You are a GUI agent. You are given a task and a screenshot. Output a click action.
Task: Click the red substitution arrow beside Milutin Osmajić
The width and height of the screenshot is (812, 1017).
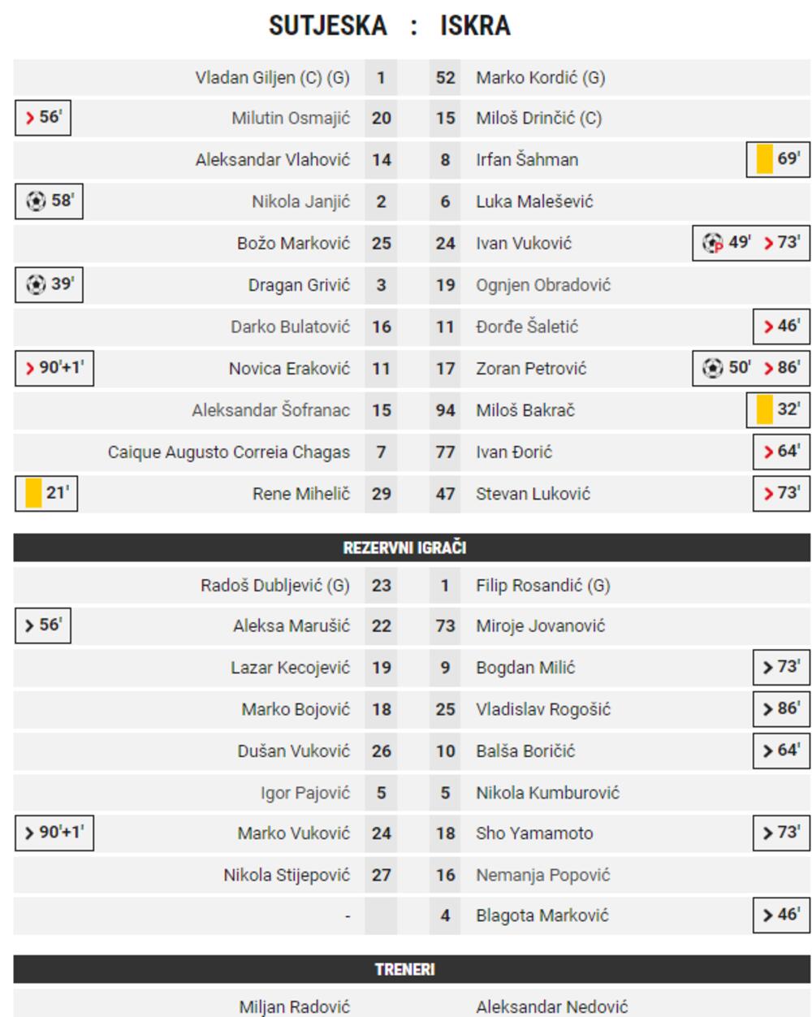pyautogui.click(x=30, y=118)
